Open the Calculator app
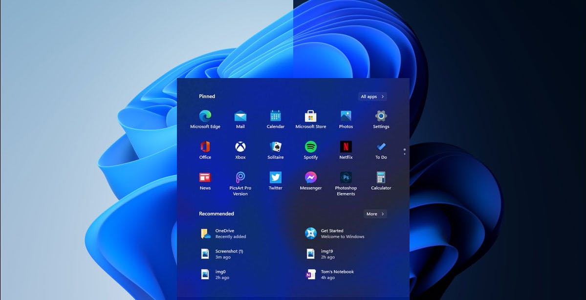This screenshot has height=300, width=586. coord(381,179)
